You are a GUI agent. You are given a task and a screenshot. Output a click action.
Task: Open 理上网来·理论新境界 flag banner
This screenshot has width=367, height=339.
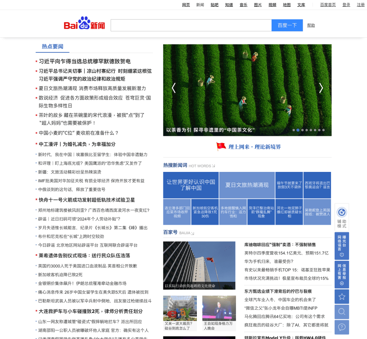click(x=248, y=147)
